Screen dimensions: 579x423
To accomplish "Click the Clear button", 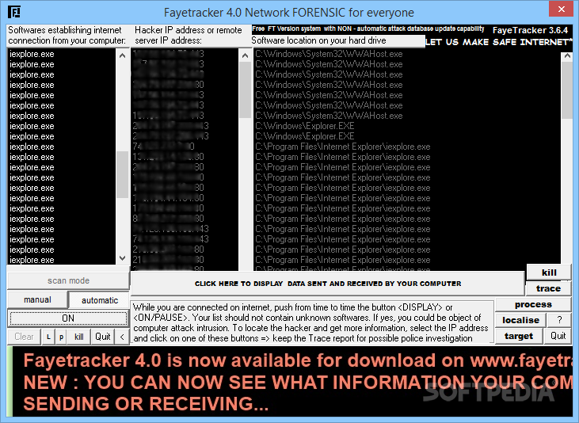I will pyautogui.click(x=24, y=337).
